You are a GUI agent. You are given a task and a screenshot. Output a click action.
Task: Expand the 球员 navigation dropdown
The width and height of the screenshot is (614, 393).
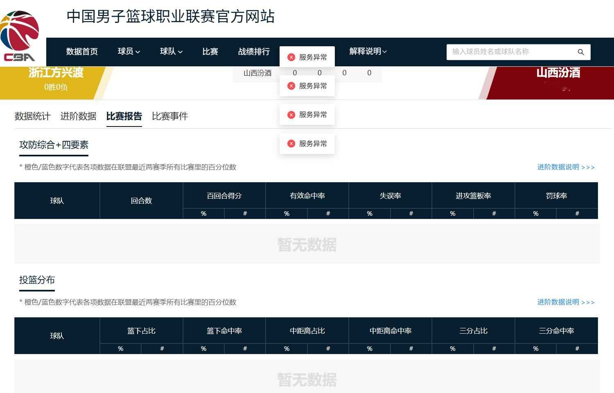click(129, 52)
